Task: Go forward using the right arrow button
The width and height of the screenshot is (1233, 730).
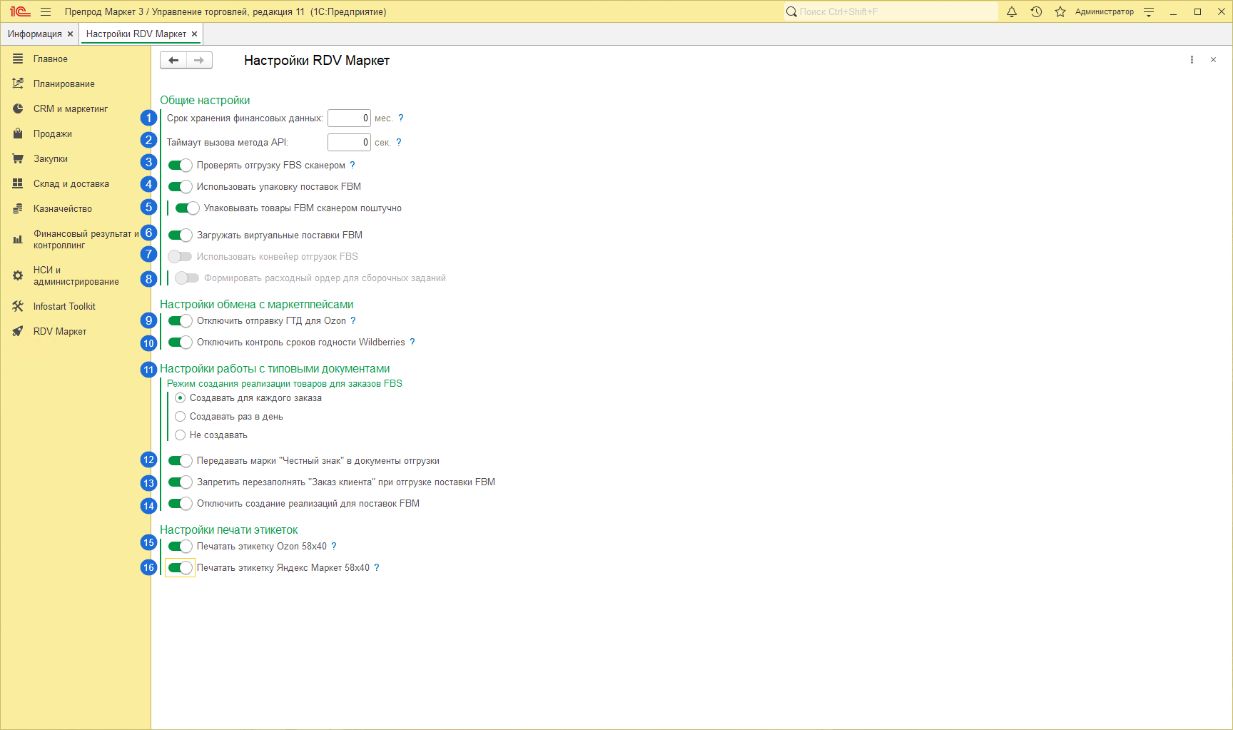Action: 199,61
